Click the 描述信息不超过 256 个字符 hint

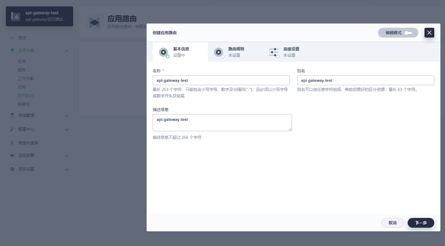pos(177,137)
